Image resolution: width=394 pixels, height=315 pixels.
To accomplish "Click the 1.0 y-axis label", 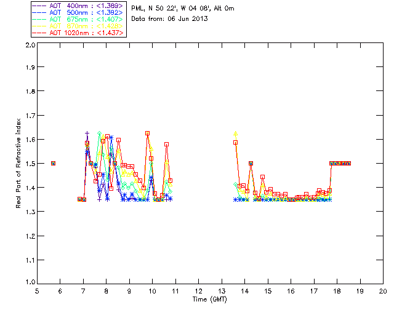I will point(30,282).
